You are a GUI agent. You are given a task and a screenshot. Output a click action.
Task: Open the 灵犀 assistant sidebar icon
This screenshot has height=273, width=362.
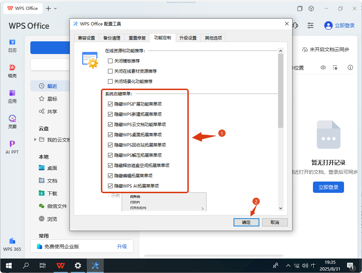click(x=12, y=122)
